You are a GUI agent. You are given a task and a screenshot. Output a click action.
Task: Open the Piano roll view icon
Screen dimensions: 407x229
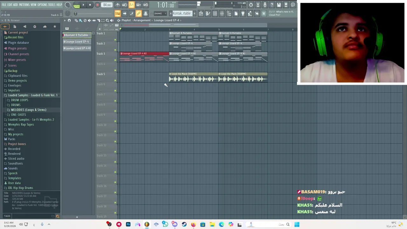point(208,13)
